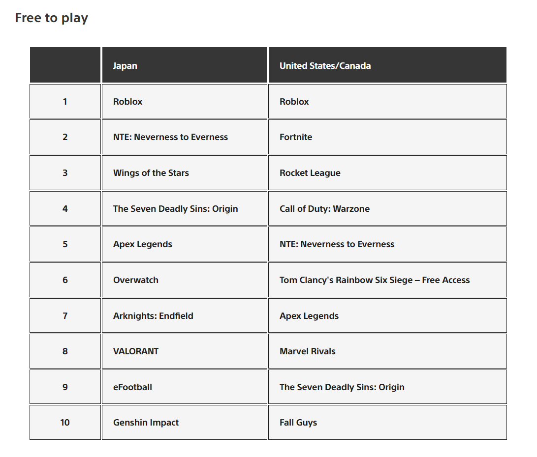This screenshot has height=457, width=537.
Task: Click Fortnite in the rank 2 row
Action: point(387,137)
